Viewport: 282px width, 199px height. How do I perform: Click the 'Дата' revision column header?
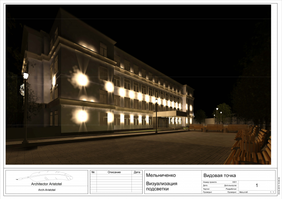coord(137,172)
